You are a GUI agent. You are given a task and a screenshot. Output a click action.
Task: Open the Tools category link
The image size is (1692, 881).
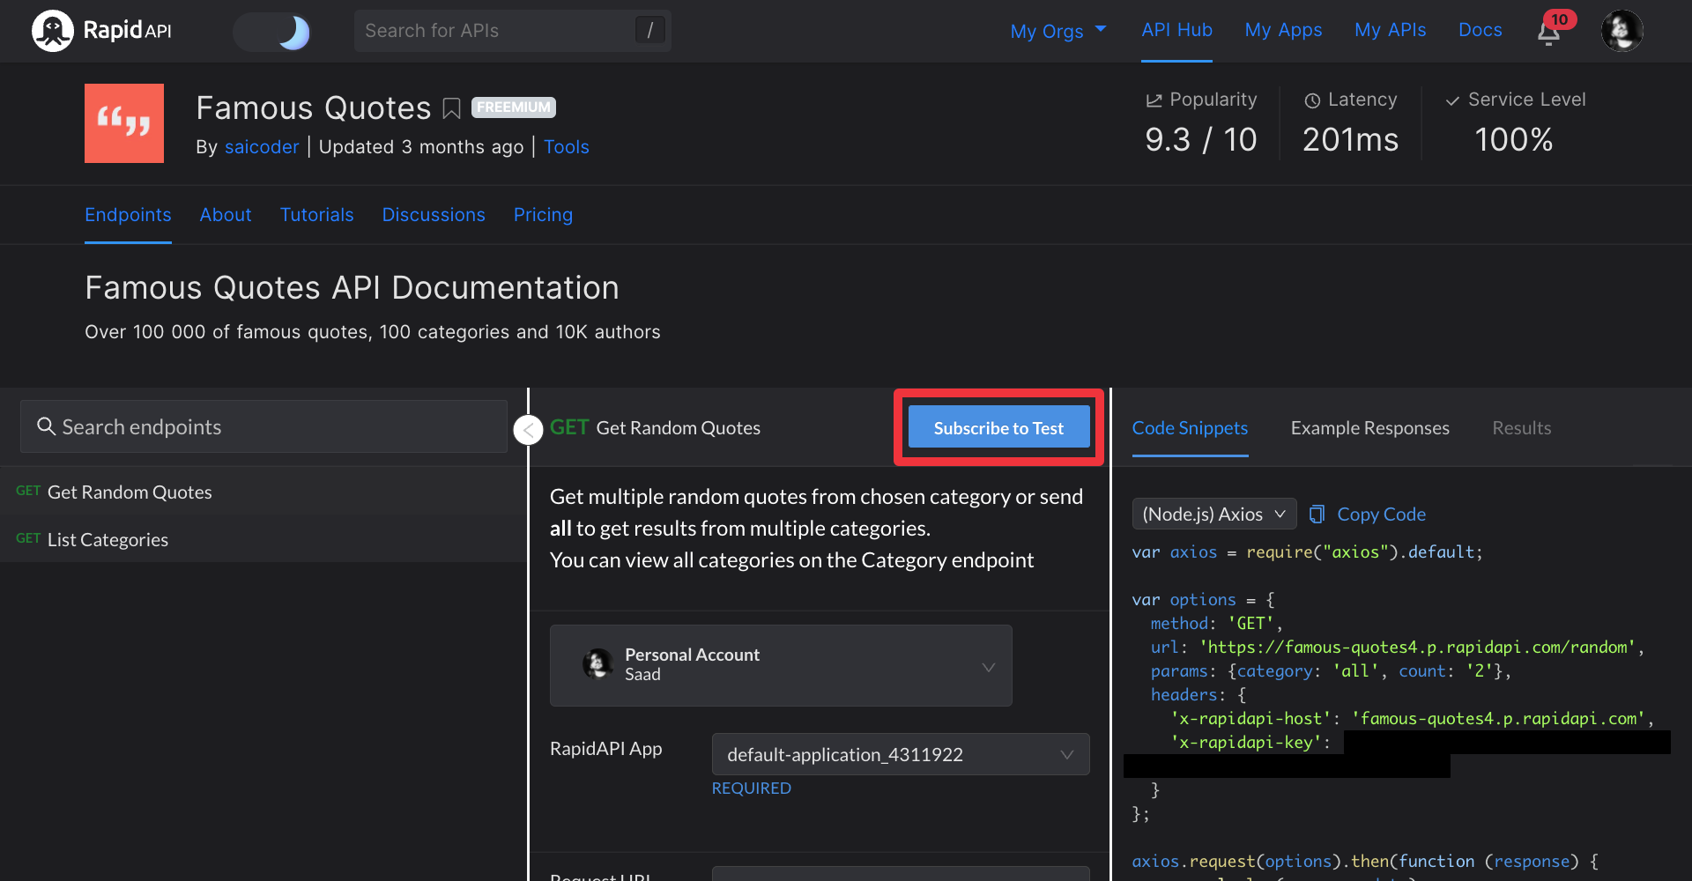(x=566, y=147)
